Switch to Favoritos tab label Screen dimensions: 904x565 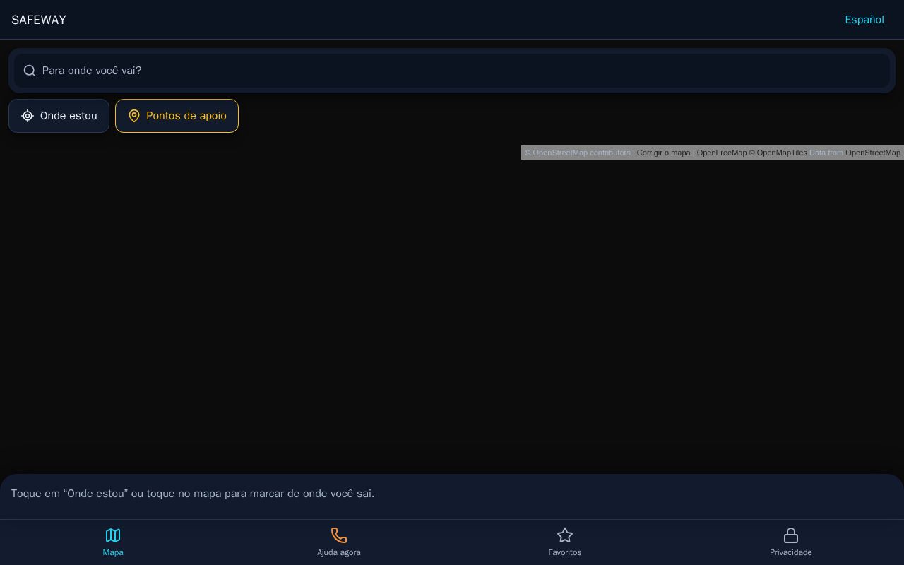pyautogui.click(x=565, y=552)
